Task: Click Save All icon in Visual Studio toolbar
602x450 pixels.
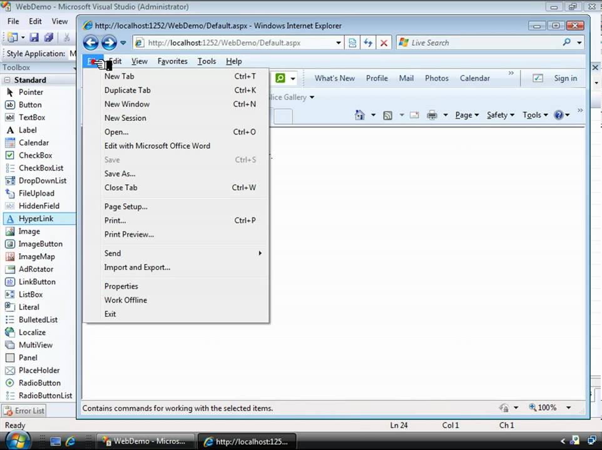Action: point(48,37)
